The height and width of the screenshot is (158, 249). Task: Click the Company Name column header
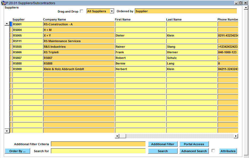[x=54, y=19]
